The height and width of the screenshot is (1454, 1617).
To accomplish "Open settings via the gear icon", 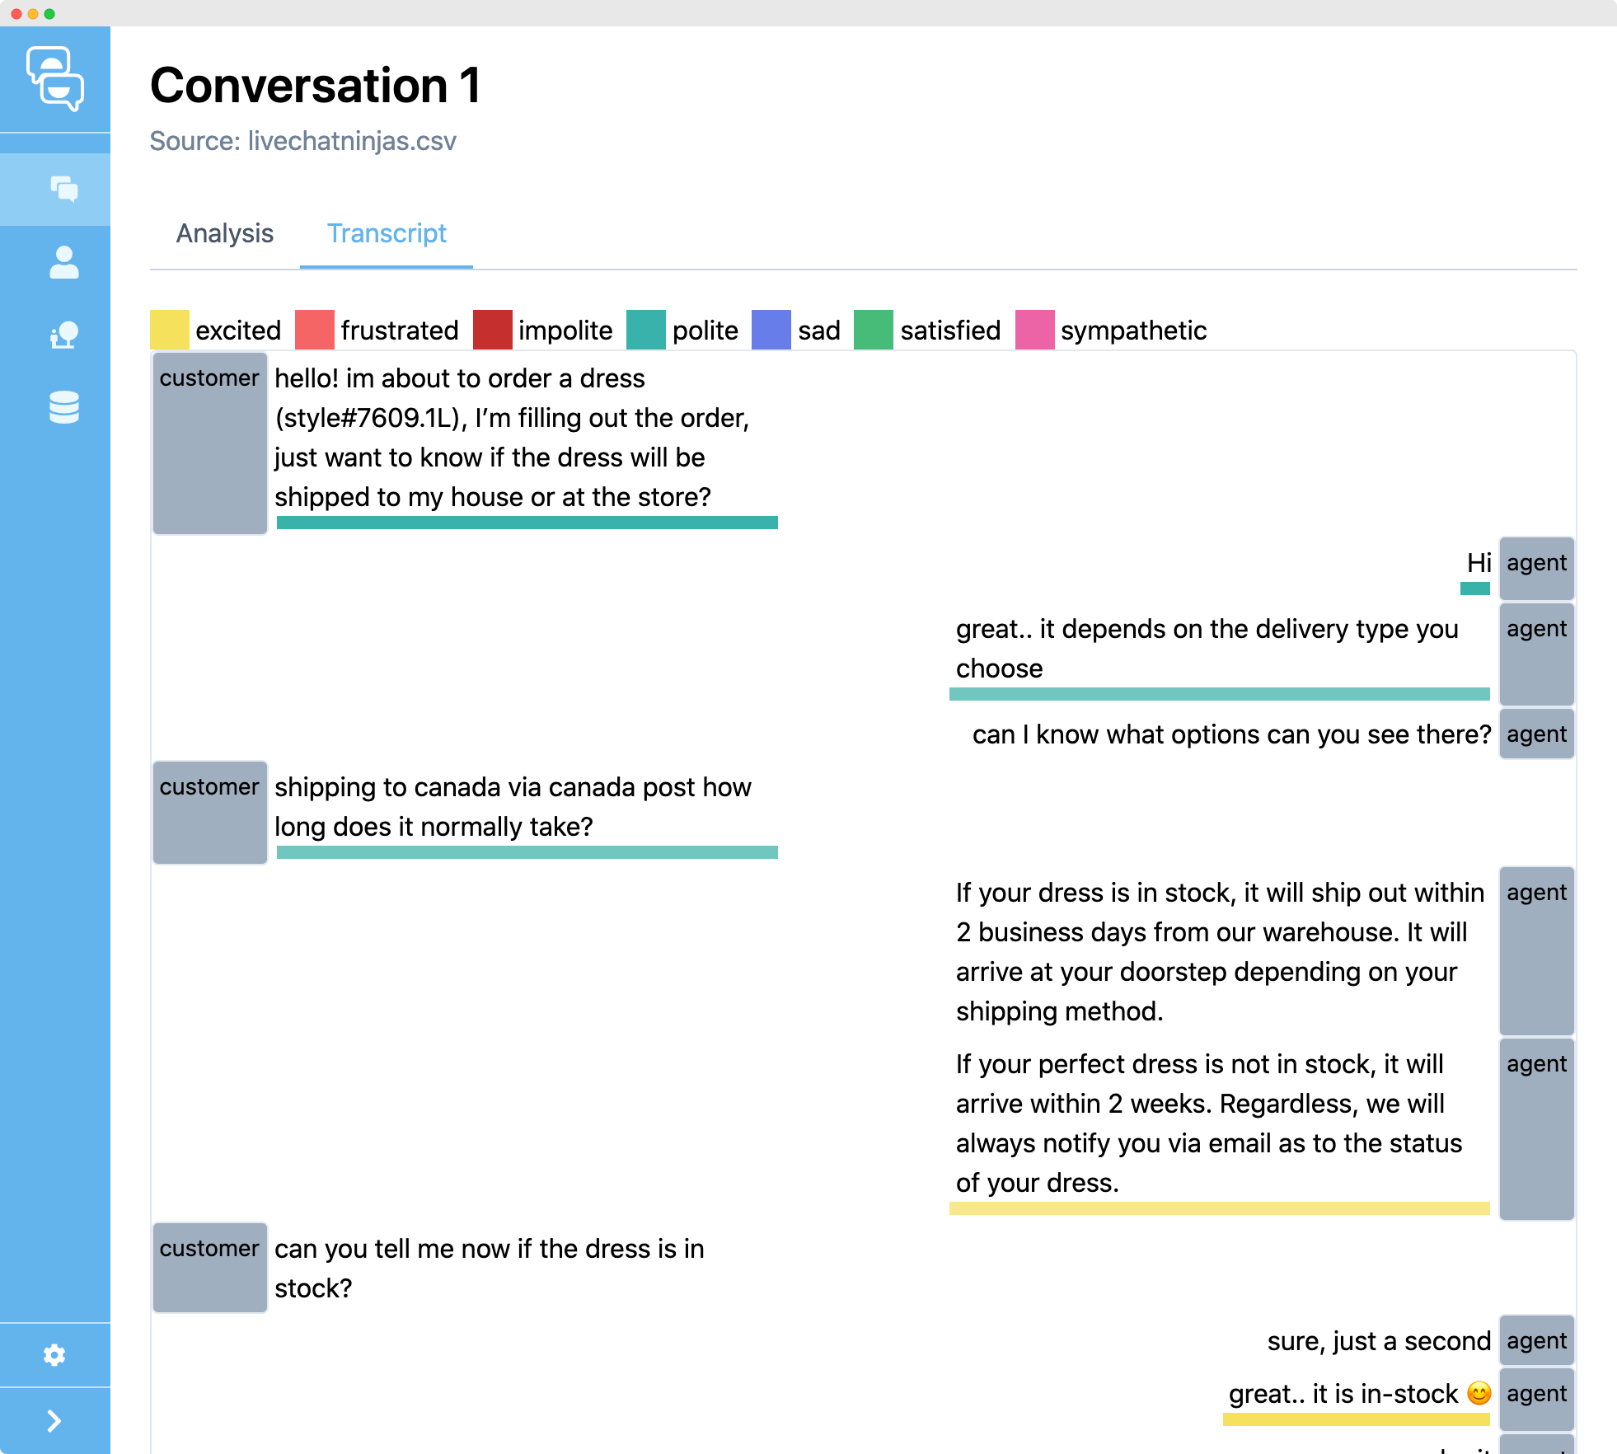I will pos(54,1355).
